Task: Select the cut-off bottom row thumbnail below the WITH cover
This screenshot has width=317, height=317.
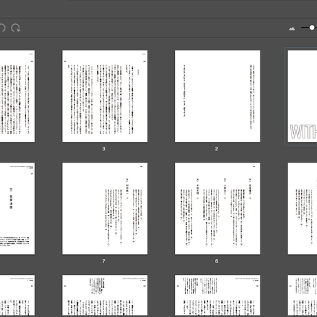Action: [x=303, y=295]
